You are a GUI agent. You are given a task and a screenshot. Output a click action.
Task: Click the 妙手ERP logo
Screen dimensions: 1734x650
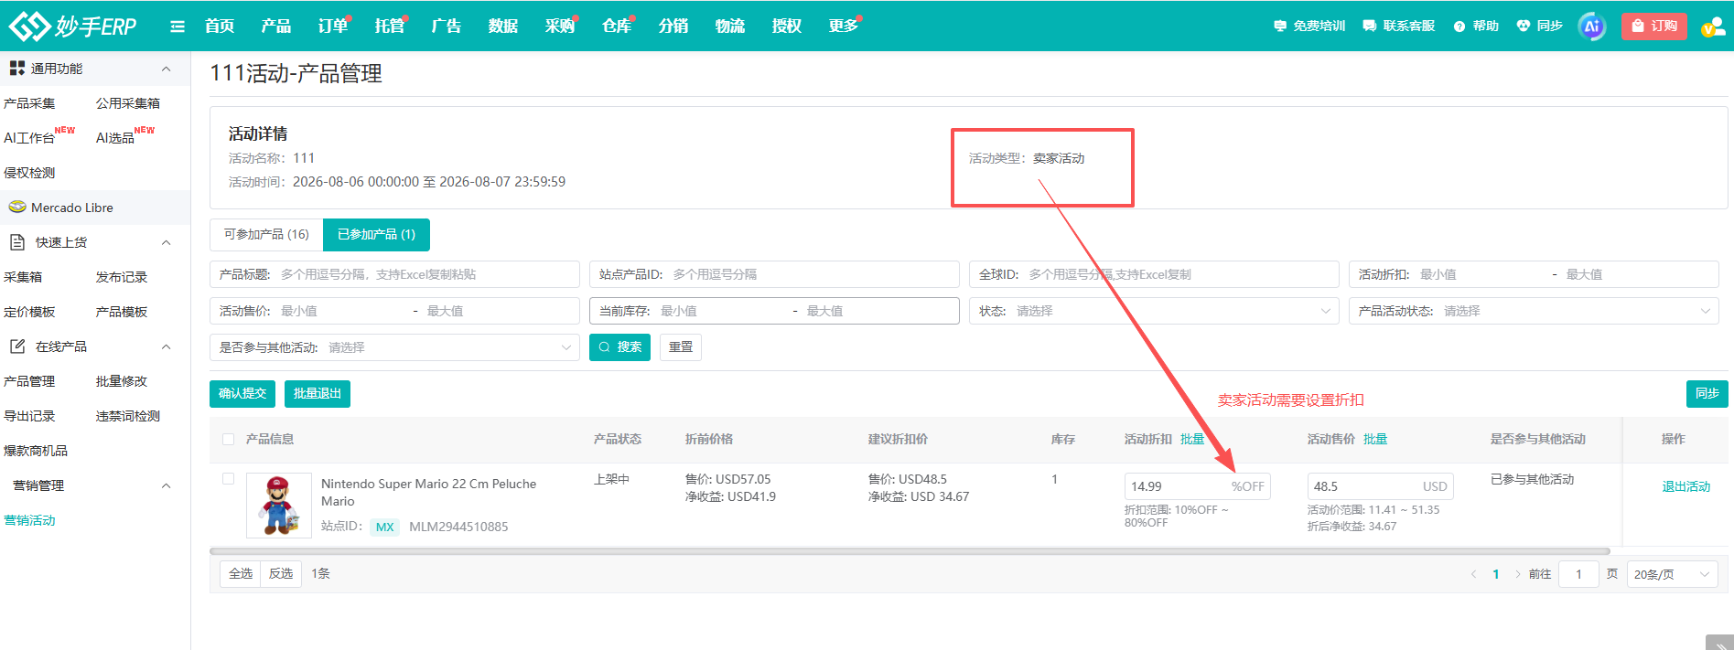[x=72, y=26]
